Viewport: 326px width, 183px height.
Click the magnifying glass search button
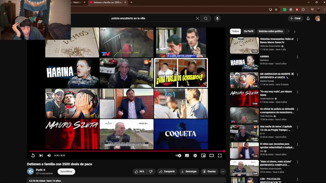206,18
